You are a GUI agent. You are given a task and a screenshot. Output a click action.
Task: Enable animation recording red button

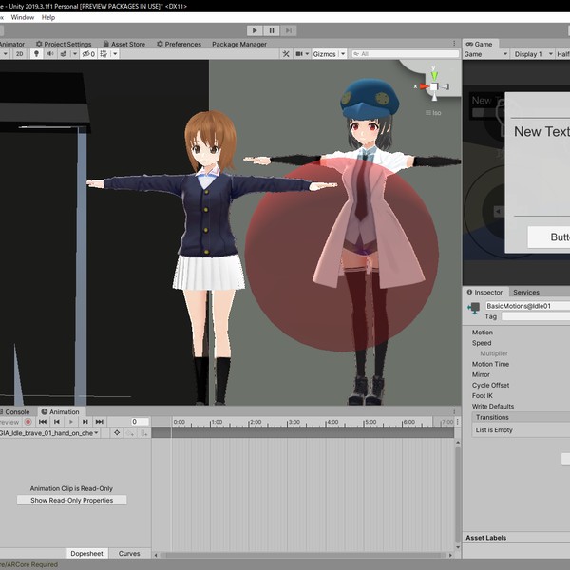pos(28,422)
